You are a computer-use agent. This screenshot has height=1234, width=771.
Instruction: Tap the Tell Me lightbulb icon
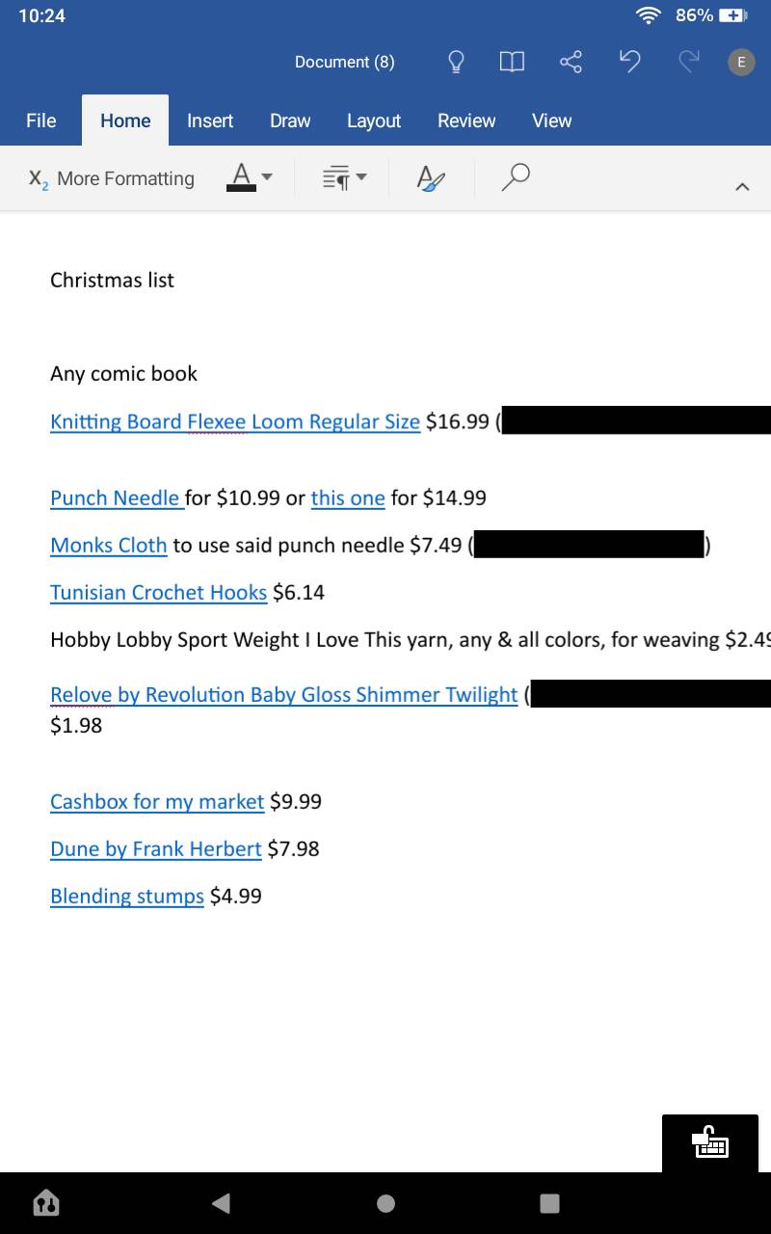456,63
